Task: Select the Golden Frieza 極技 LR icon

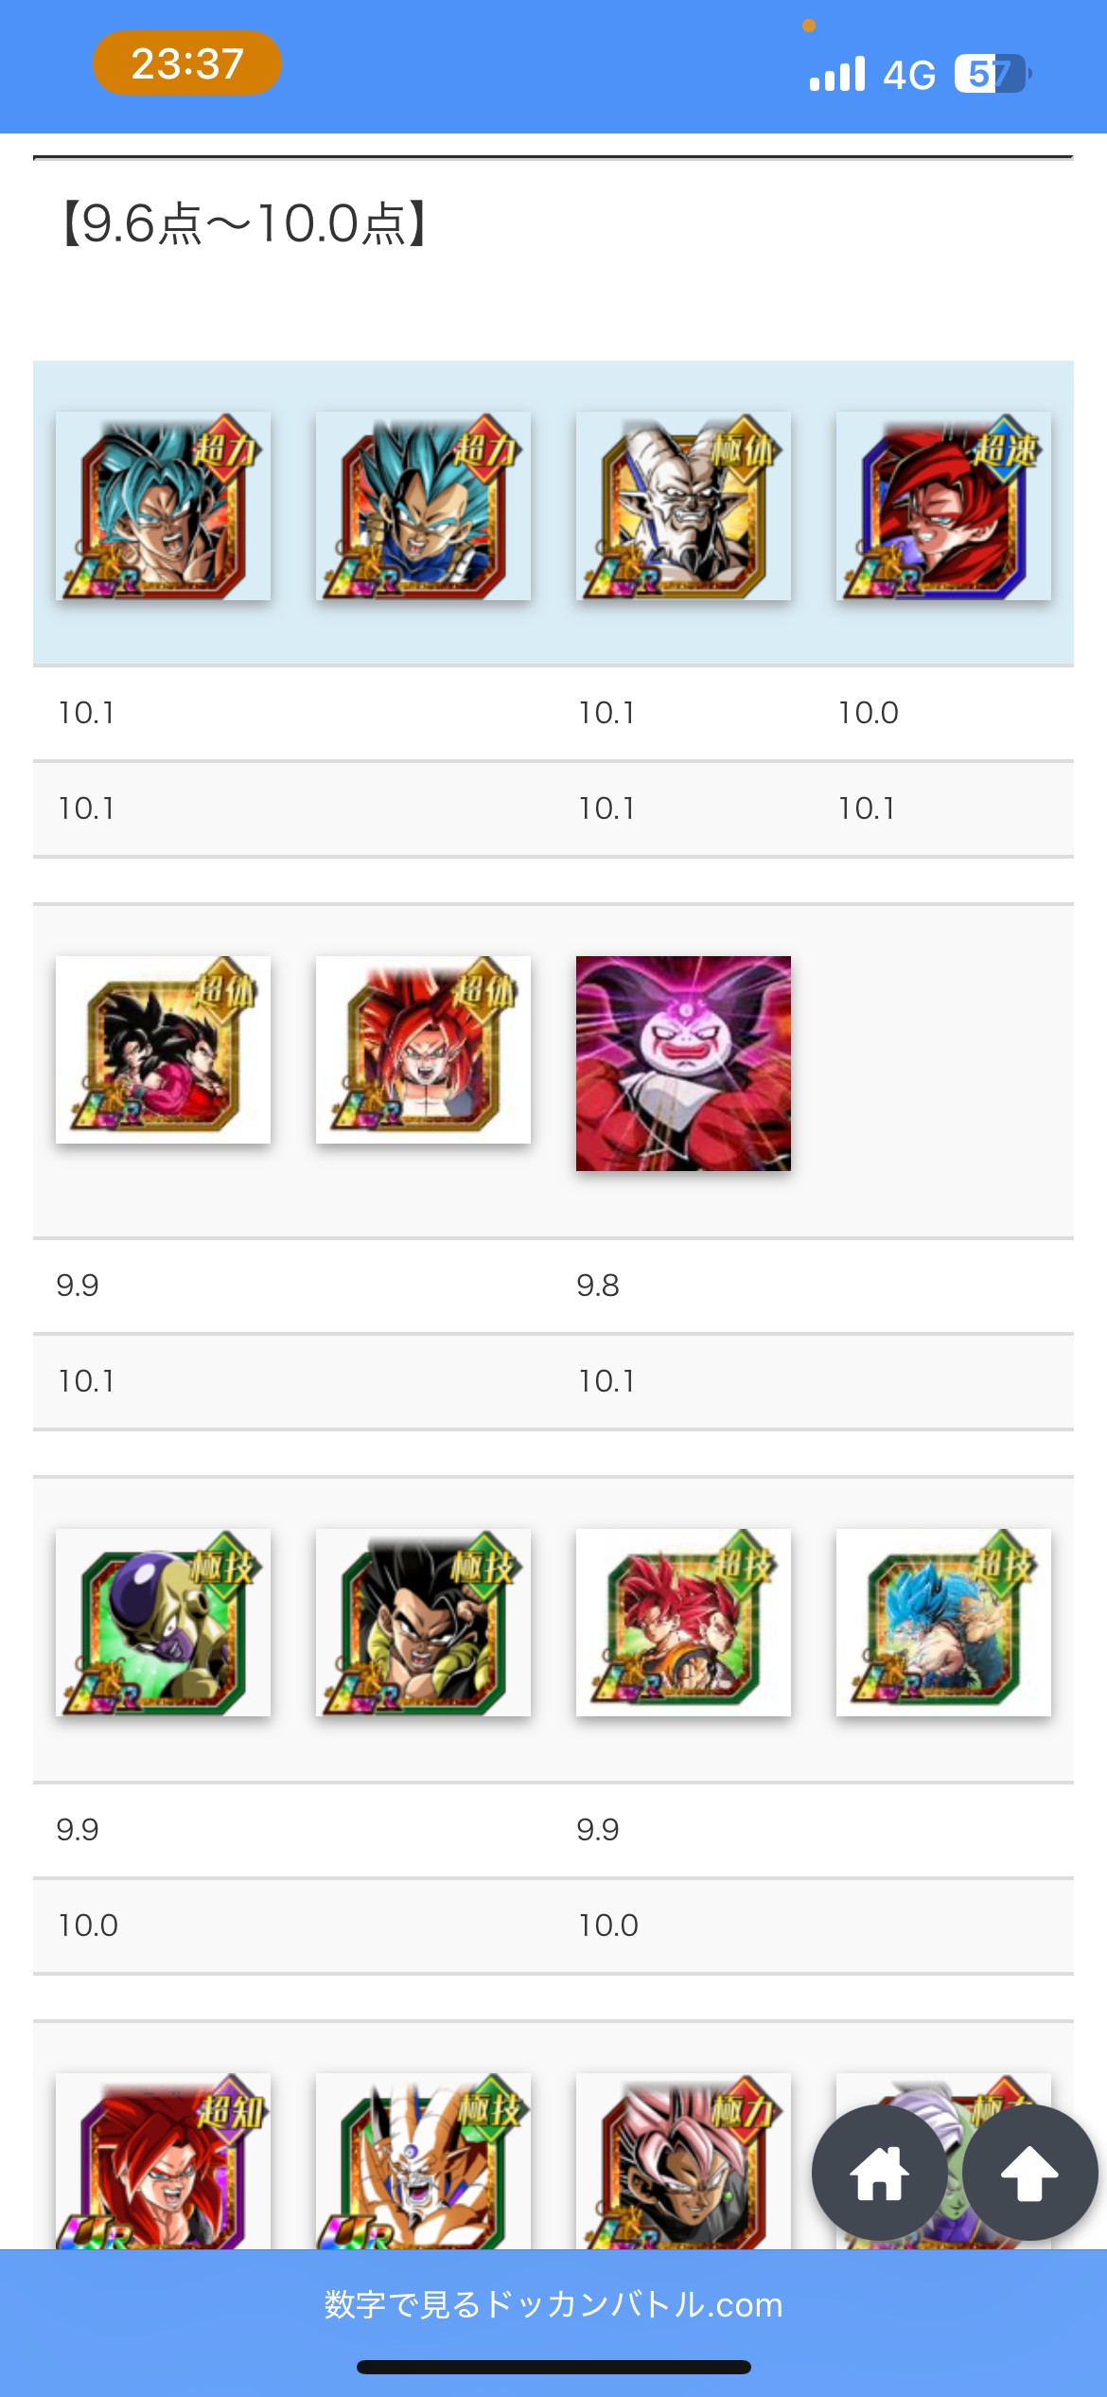Action: [163, 1622]
